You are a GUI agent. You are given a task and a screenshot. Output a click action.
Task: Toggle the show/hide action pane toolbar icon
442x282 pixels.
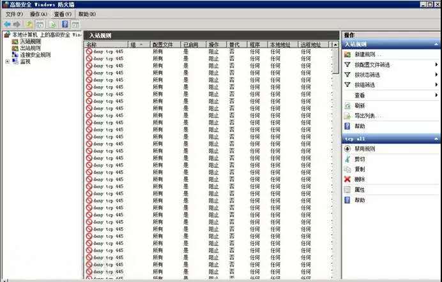click(75, 24)
